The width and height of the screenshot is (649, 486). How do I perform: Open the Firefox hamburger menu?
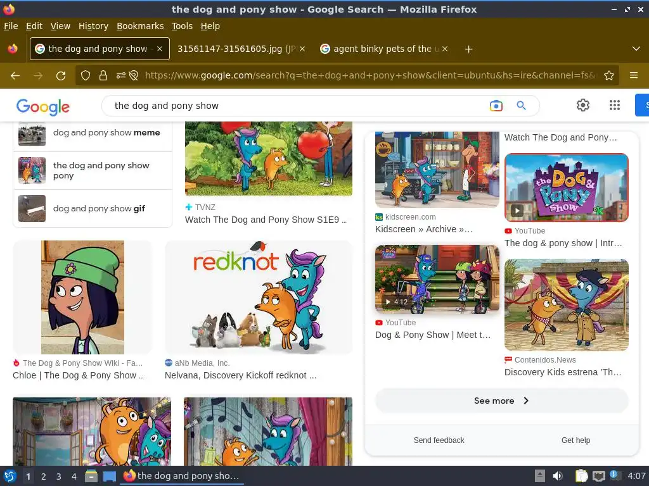pos(634,75)
